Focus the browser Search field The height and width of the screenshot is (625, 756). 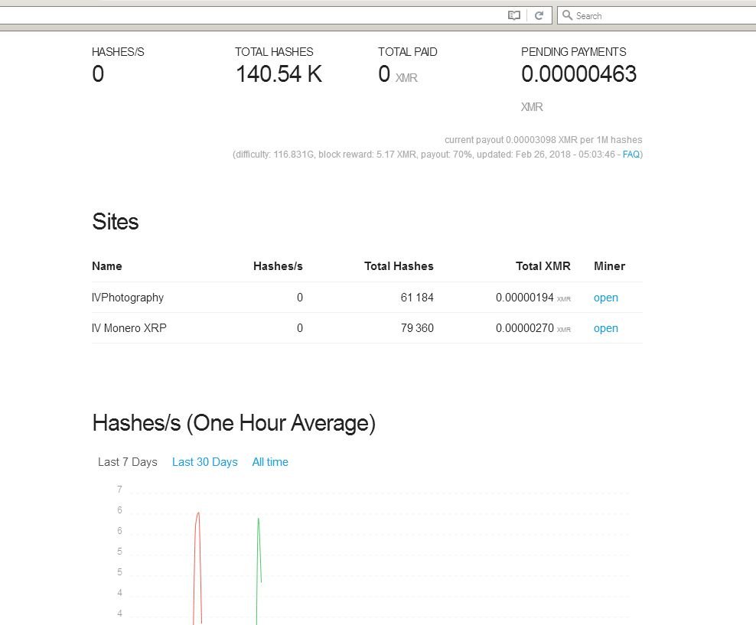coord(657,15)
